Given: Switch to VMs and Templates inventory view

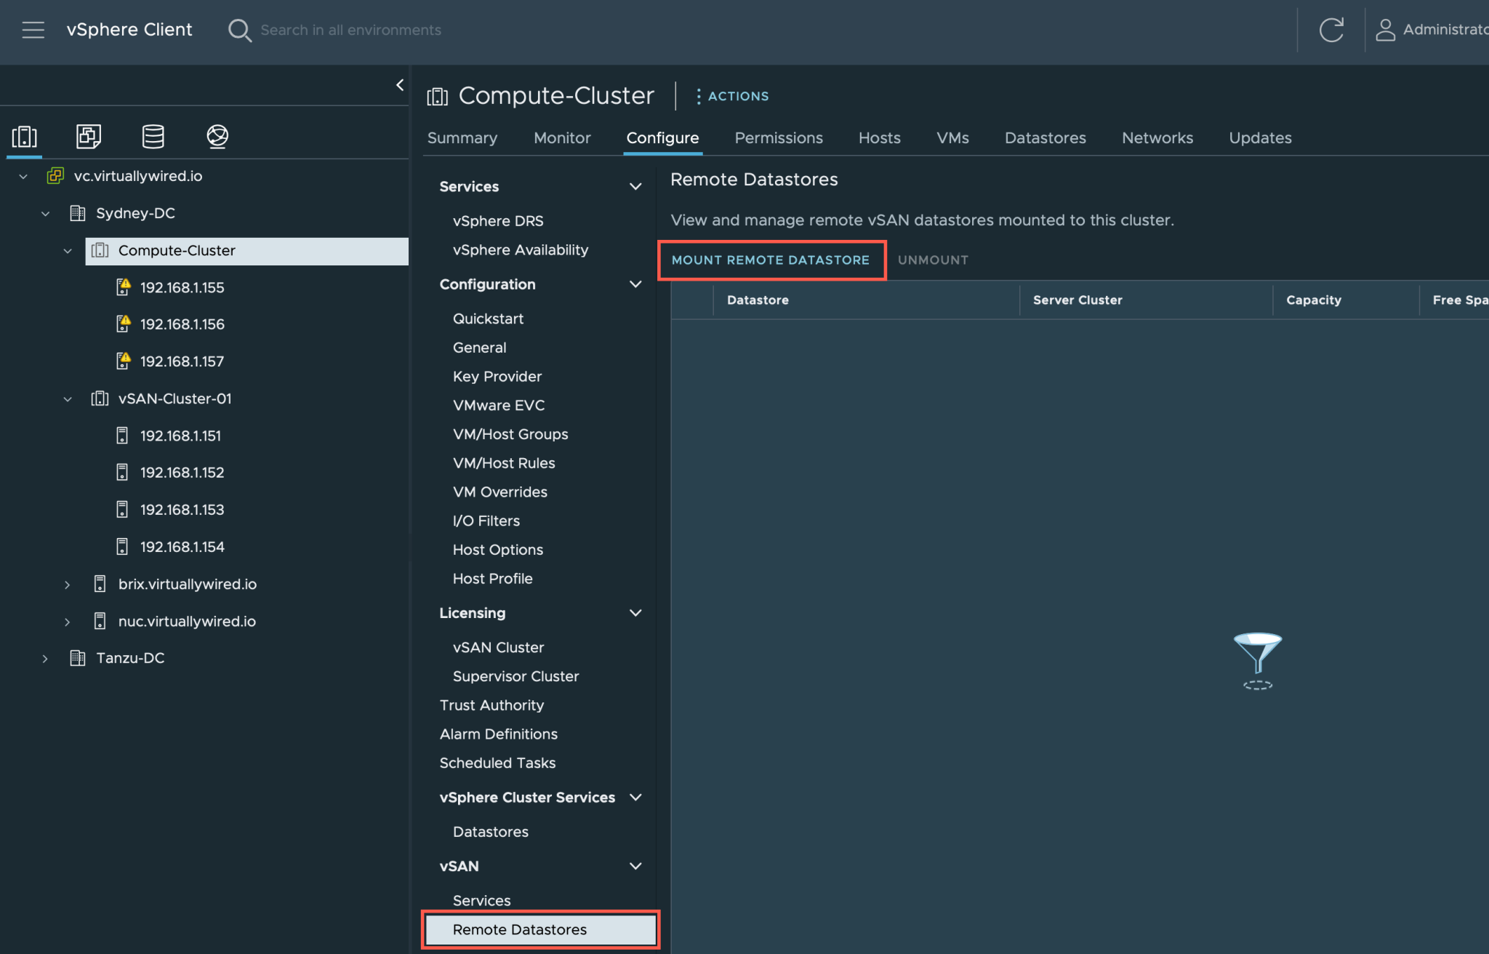Looking at the screenshot, I should click(89, 136).
